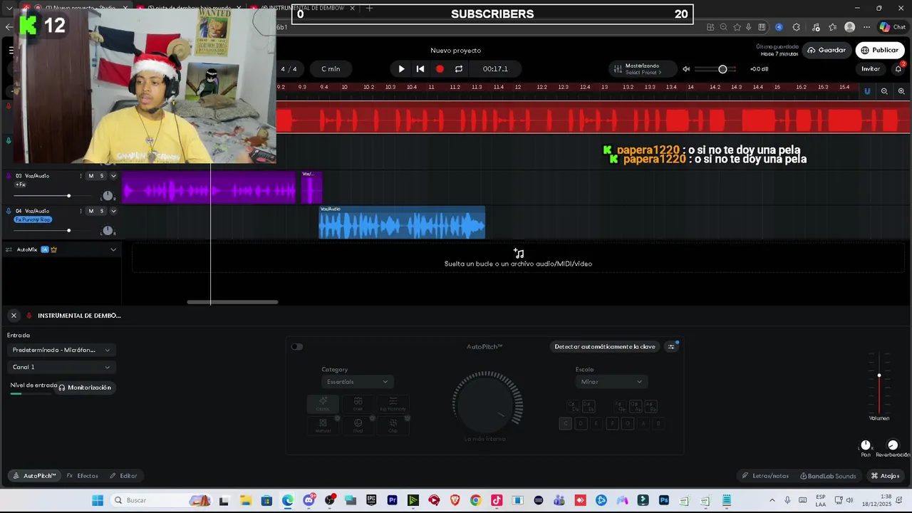
Task: Expand track 04 Voz/Audio options chevron
Action: (x=113, y=211)
